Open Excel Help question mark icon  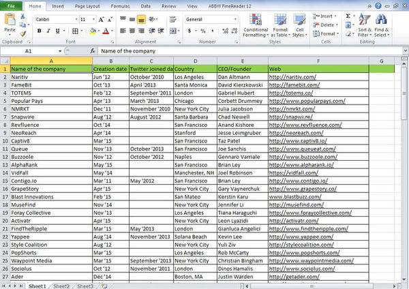pyautogui.click(x=378, y=5)
